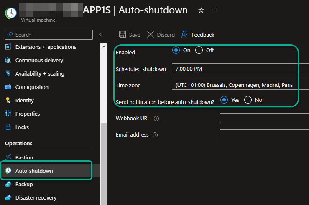This screenshot has height=205, width=309.
Task: Click the Discard X icon
Action: pos(151,35)
